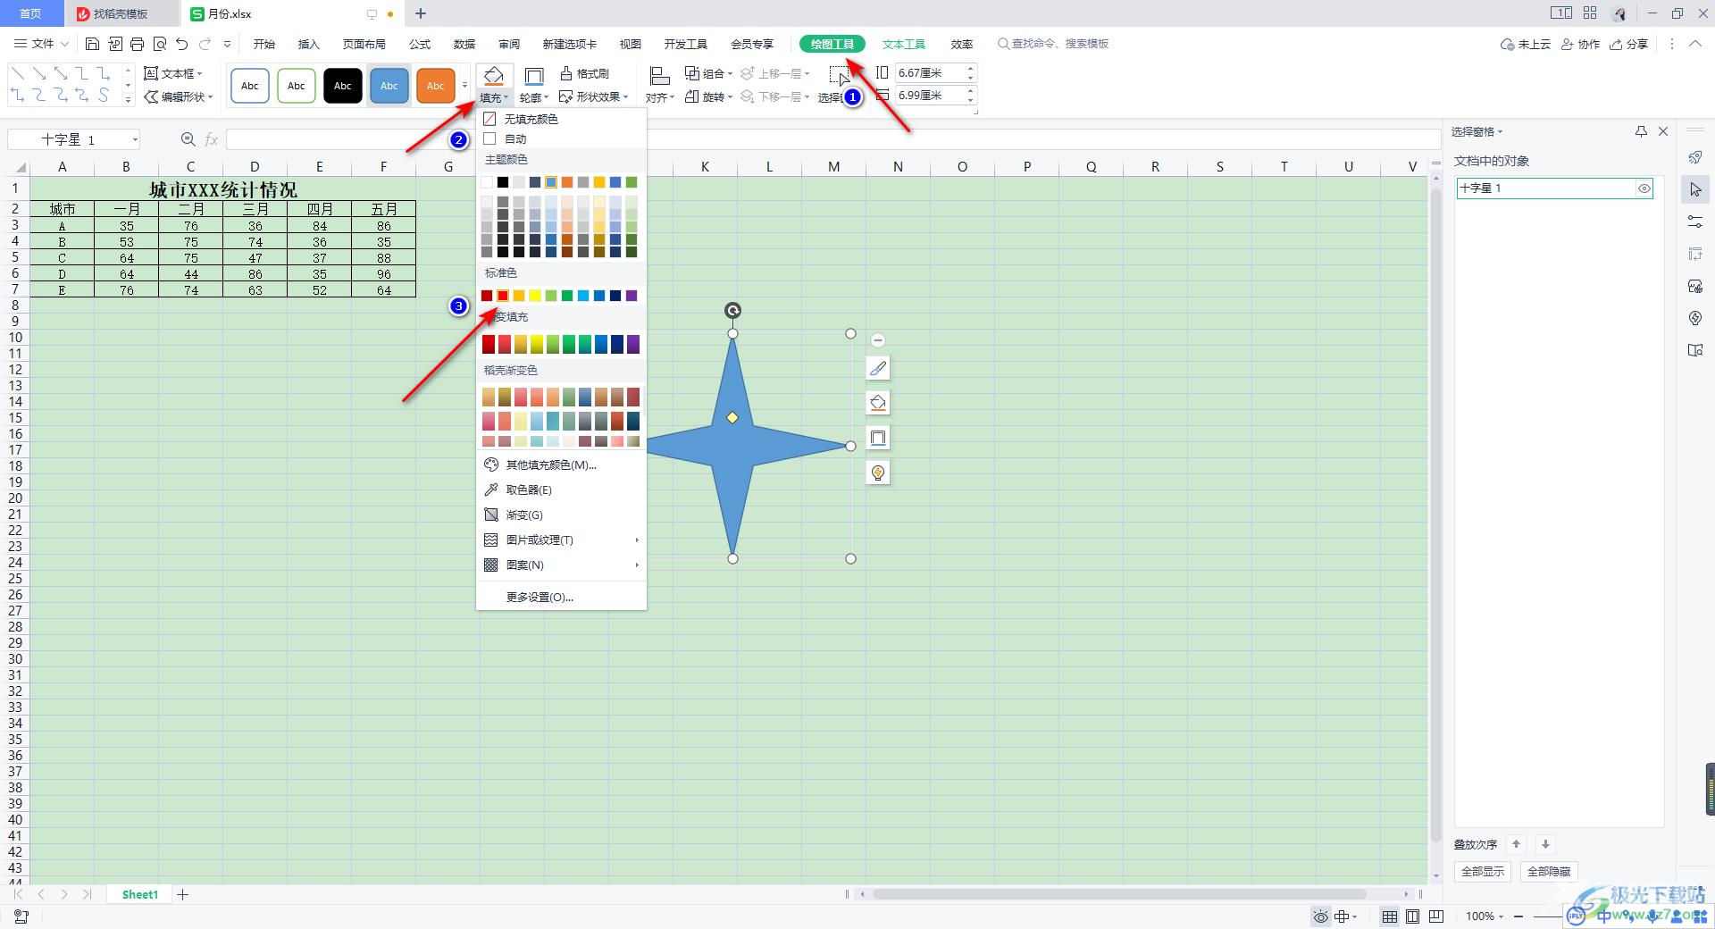The width and height of the screenshot is (1715, 929).
Task: Click the floating outline icon beside the shape
Action: click(878, 438)
